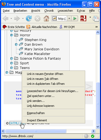Open the Extras menu
This screenshot has height=140, width=101.
click(81, 11)
